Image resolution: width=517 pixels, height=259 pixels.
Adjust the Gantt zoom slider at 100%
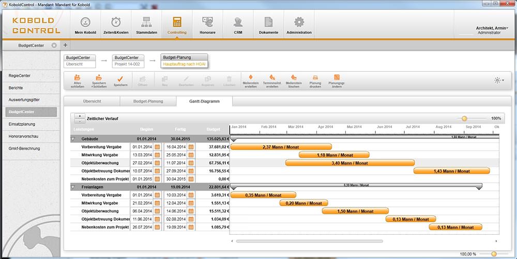point(465,119)
